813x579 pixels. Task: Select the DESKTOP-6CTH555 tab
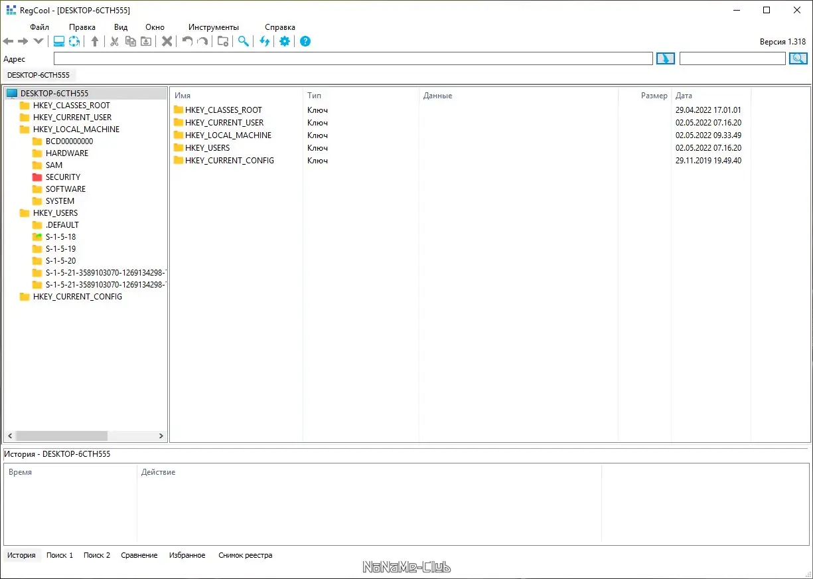click(x=38, y=75)
